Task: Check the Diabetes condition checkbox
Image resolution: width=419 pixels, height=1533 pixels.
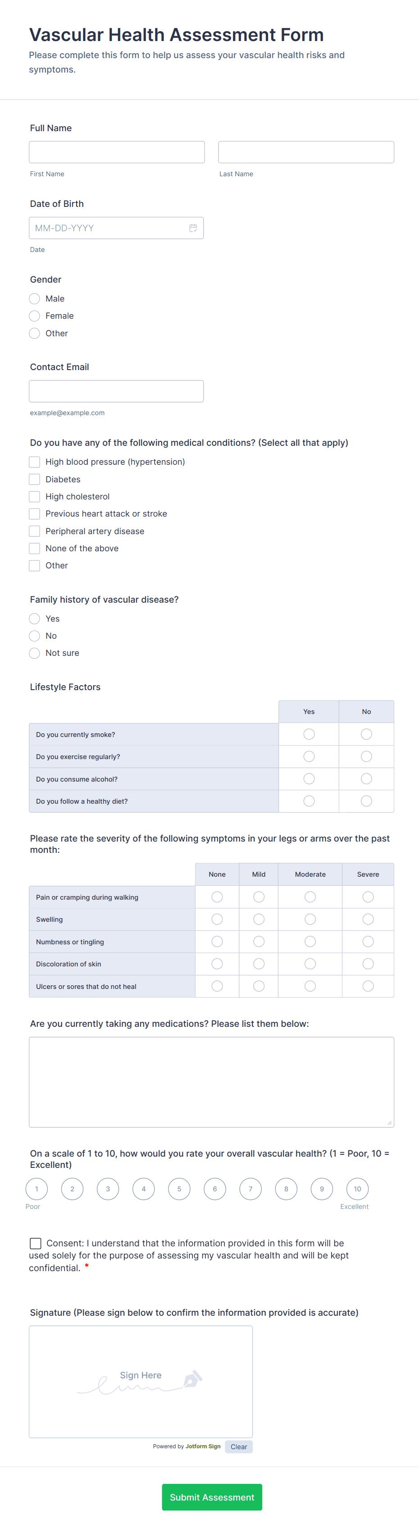Action: tap(35, 479)
